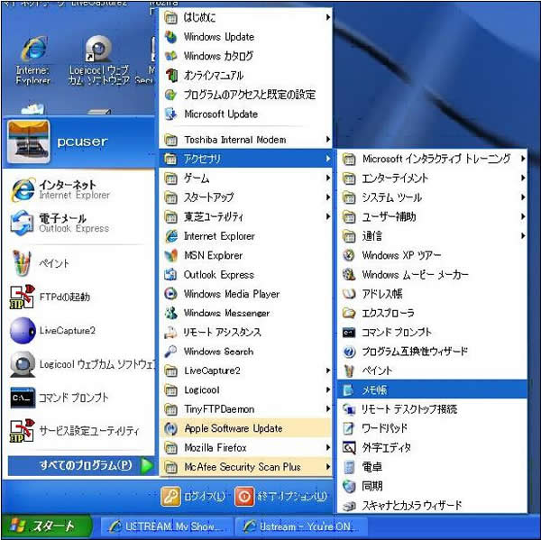Open プログラムのアクセスと既定の設定
This screenshot has height=540, width=541.
pyautogui.click(x=245, y=95)
